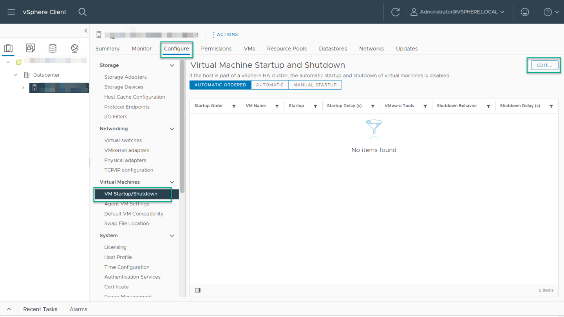Switch to Hosts and Clusters inventory view
The image size is (564, 317).
(x=8, y=48)
